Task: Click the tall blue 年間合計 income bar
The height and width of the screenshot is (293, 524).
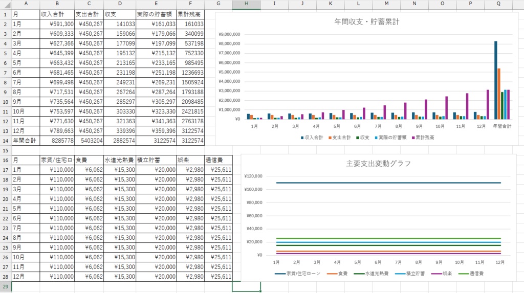Action: coord(495,80)
